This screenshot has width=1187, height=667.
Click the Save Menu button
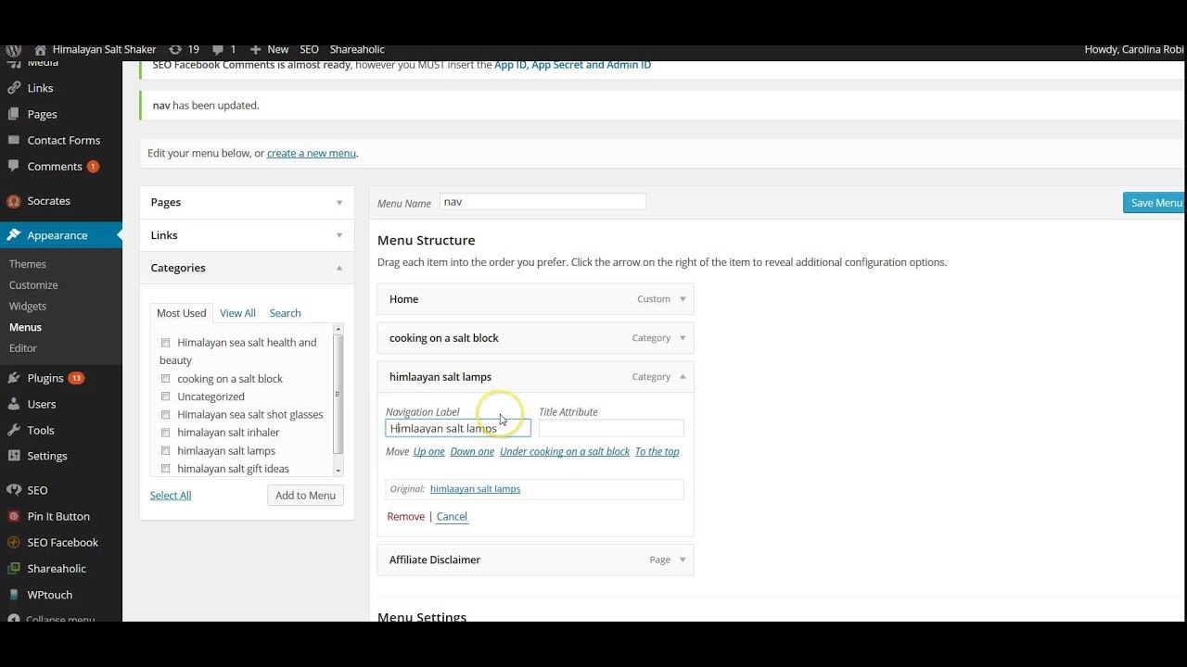(x=1155, y=203)
